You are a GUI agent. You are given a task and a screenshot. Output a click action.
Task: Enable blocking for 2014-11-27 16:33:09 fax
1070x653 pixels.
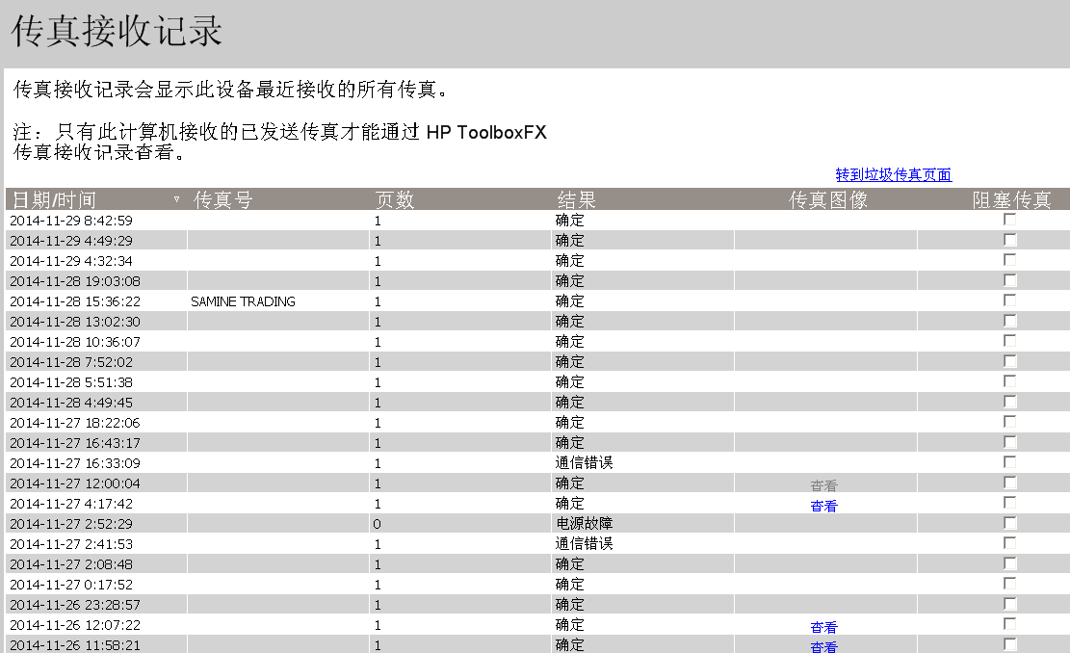(x=1009, y=462)
